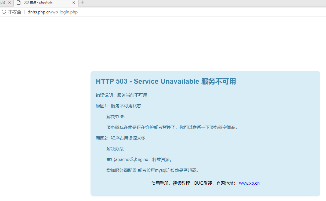Click the info circle icon in the address bar

[x=3, y=12]
